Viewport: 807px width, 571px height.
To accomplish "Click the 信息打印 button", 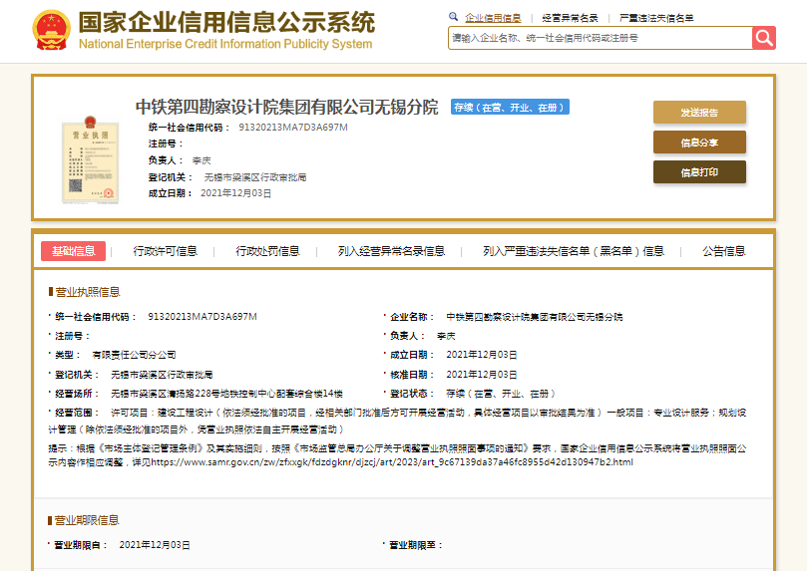I will coord(699,172).
